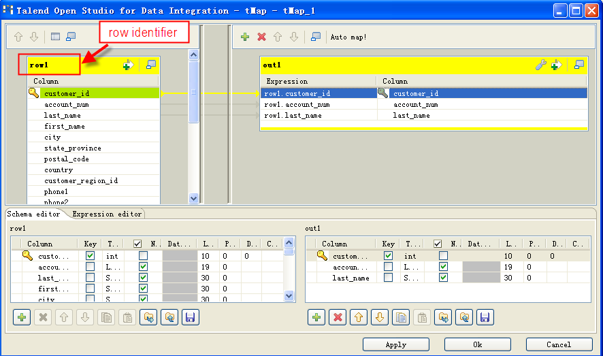The height and width of the screenshot is (356, 603).
Task: Click the wrench settings icon on out1 table
Action: point(540,65)
